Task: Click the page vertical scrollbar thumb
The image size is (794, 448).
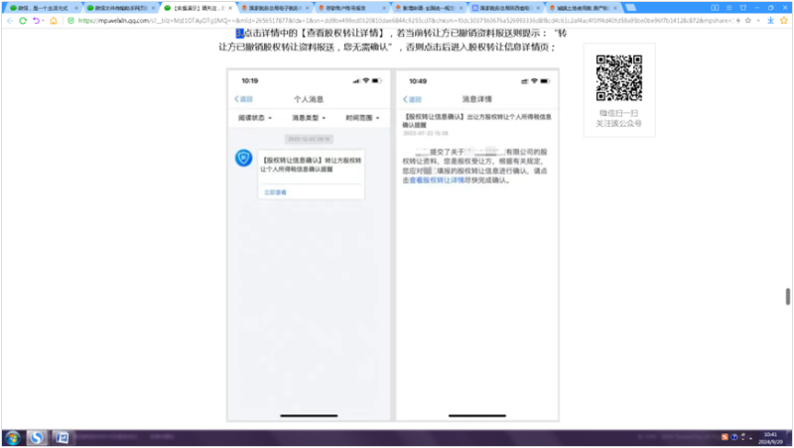Action: [x=789, y=297]
